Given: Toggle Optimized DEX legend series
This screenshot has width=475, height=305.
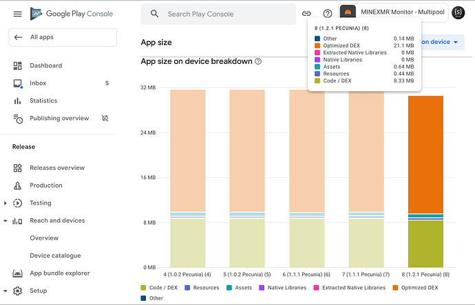Looking at the screenshot, I should 415,288.
